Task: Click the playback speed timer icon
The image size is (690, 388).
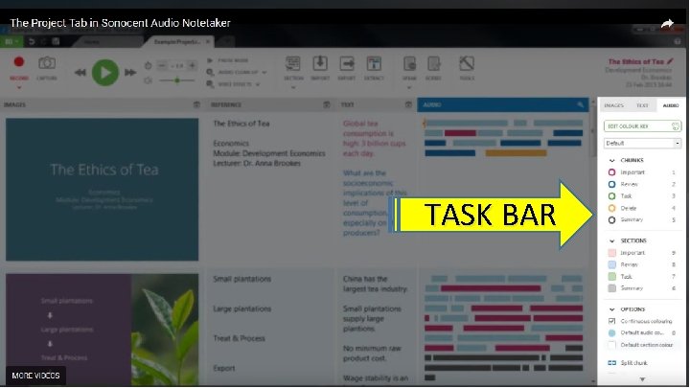Action: [x=148, y=65]
